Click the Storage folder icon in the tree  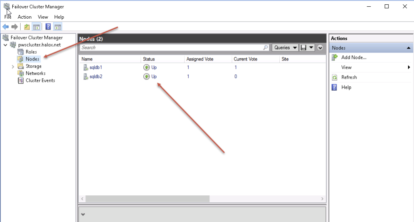(21, 66)
